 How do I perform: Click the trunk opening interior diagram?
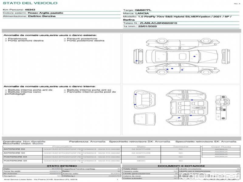pos(145,99)
